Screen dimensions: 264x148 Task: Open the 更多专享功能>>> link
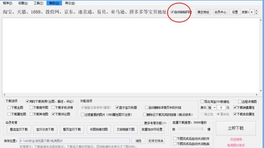(155, 123)
